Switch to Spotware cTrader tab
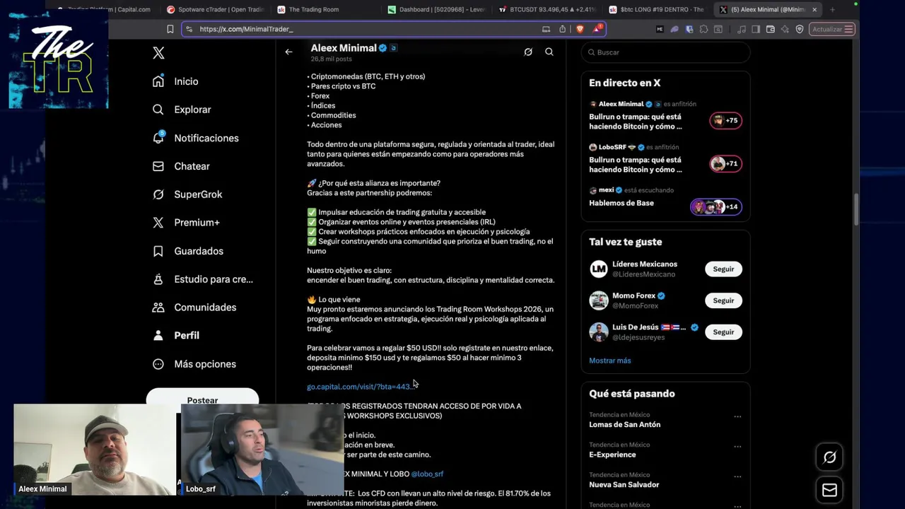Viewport: 905px width, 509px height. (x=216, y=9)
